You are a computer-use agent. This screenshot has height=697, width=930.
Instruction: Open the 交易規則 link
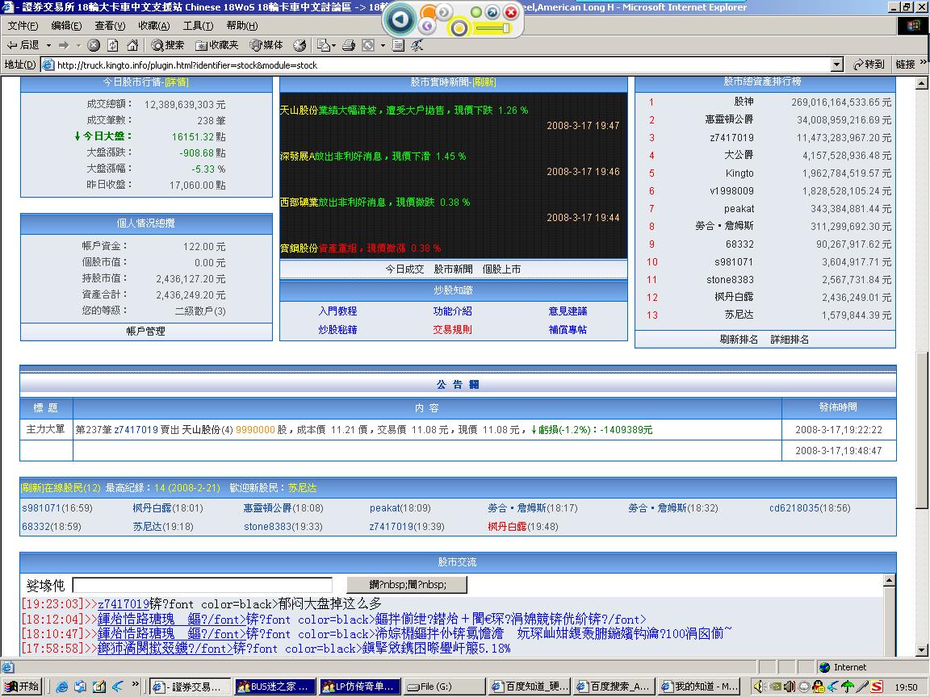[x=452, y=329]
